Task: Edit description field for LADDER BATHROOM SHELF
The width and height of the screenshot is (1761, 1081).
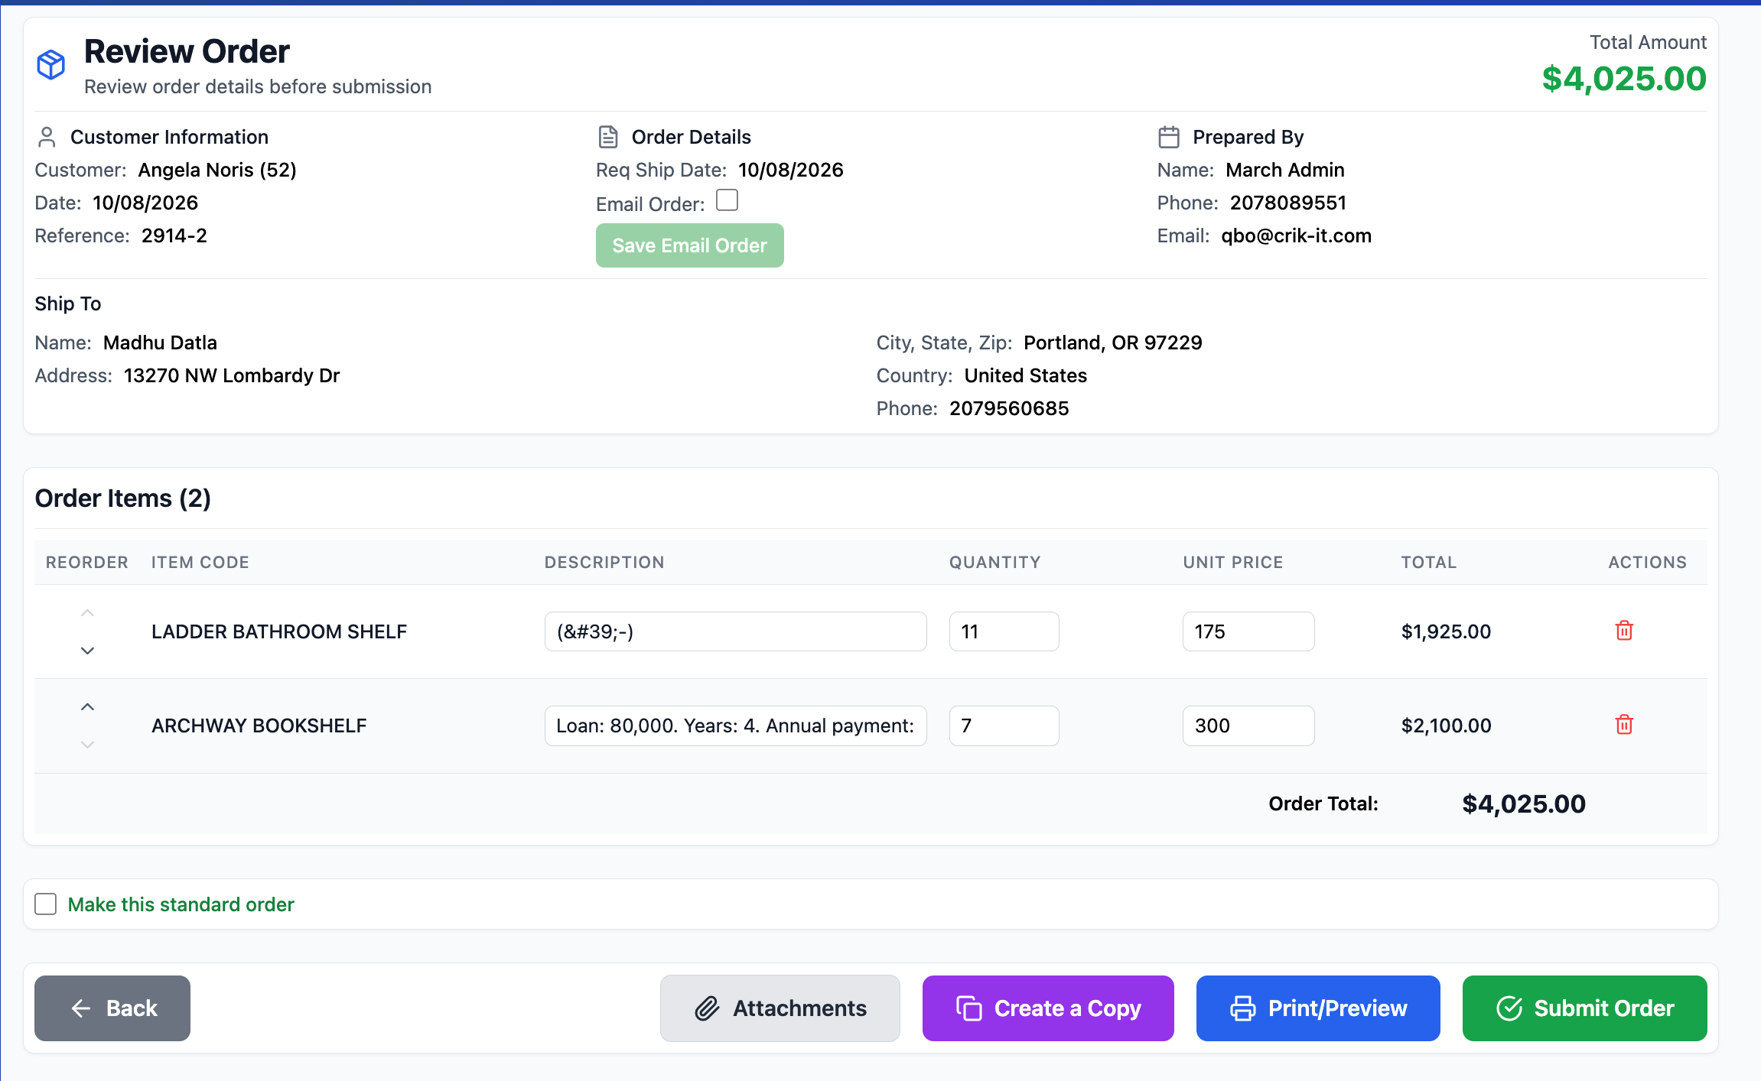Action: pos(735,631)
